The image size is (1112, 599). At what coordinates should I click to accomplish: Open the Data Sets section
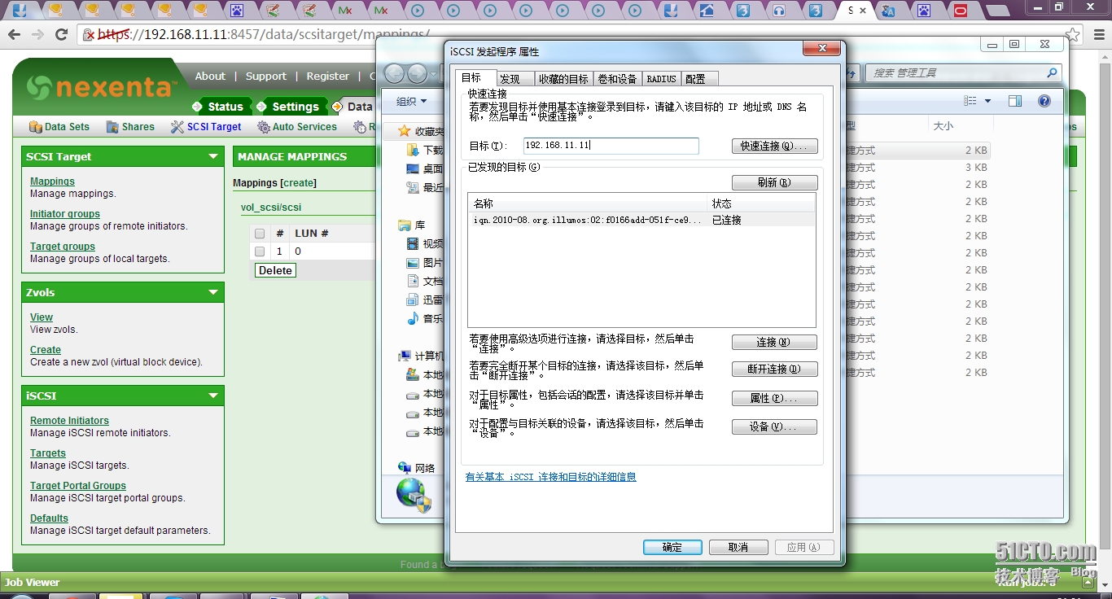click(x=59, y=127)
